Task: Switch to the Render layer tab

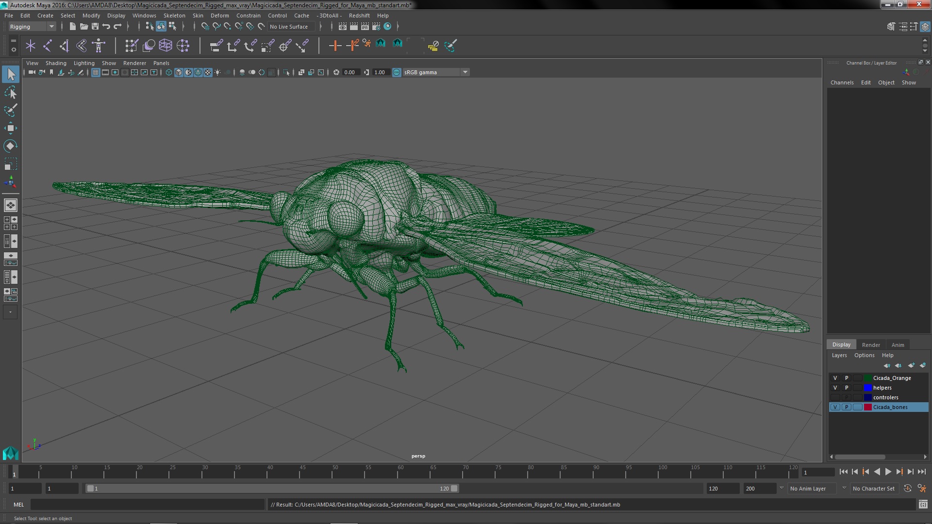Action: (x=870, y=344)
